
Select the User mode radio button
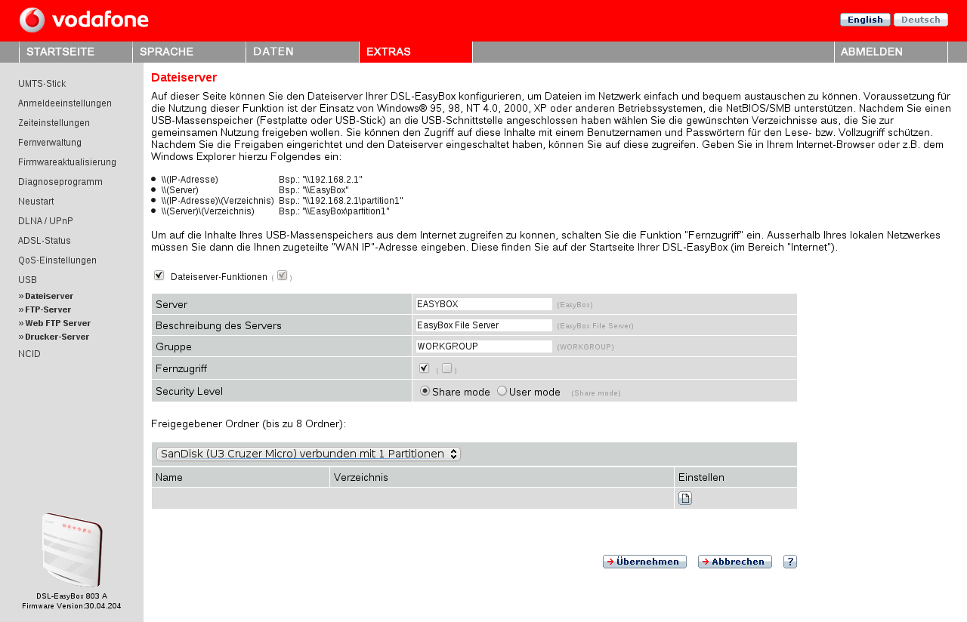[500, 390]
